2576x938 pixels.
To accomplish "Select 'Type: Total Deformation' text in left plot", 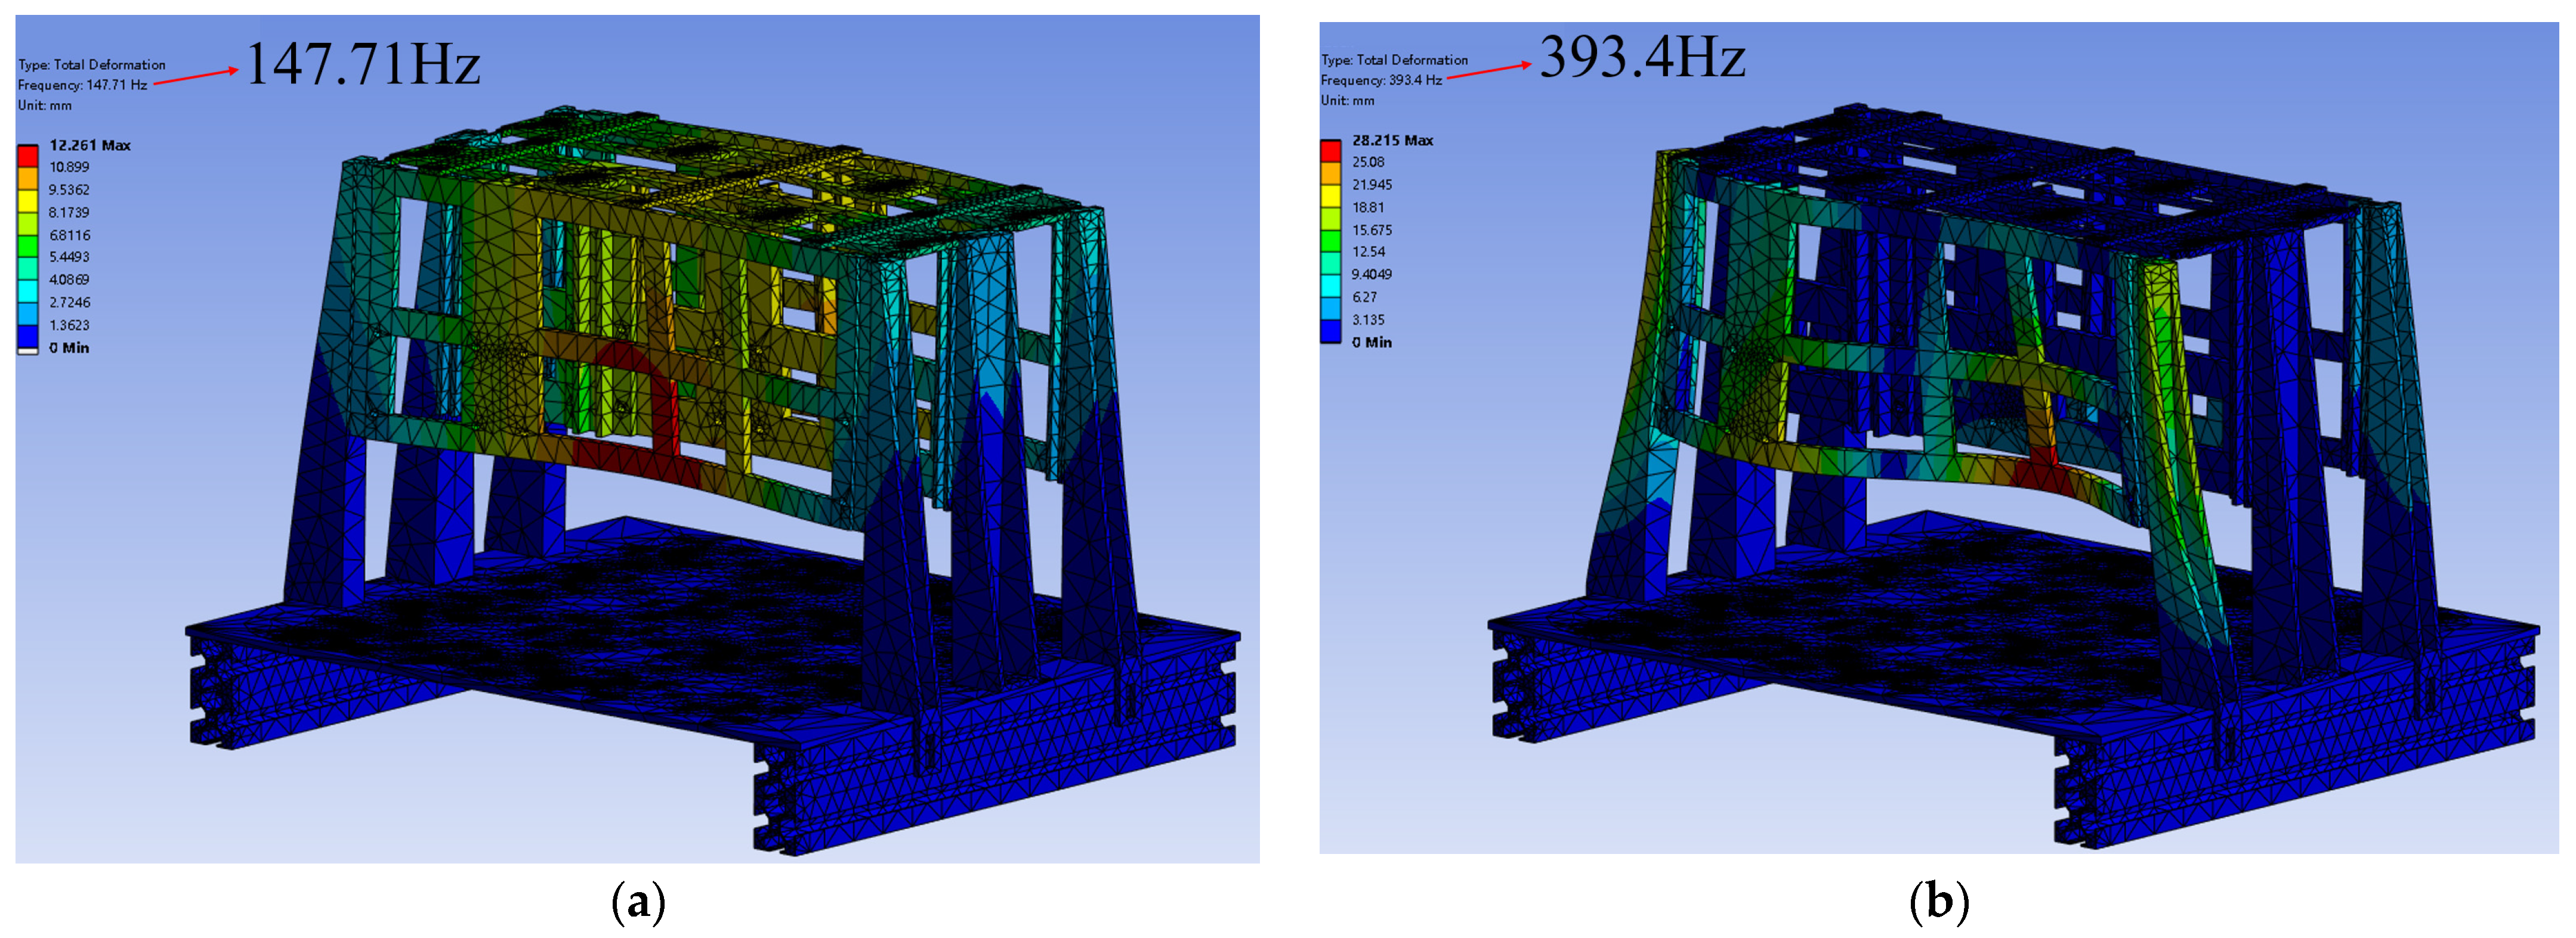I will click(92, 65).
